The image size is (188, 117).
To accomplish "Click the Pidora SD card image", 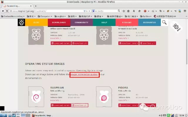I will point(104,97).
